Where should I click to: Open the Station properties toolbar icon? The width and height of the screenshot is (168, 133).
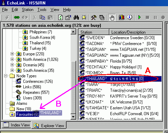[68, 18]
